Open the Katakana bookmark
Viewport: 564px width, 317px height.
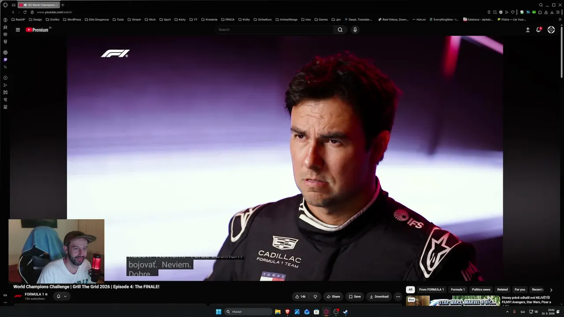pyautogui.click(x=478, y=19)
